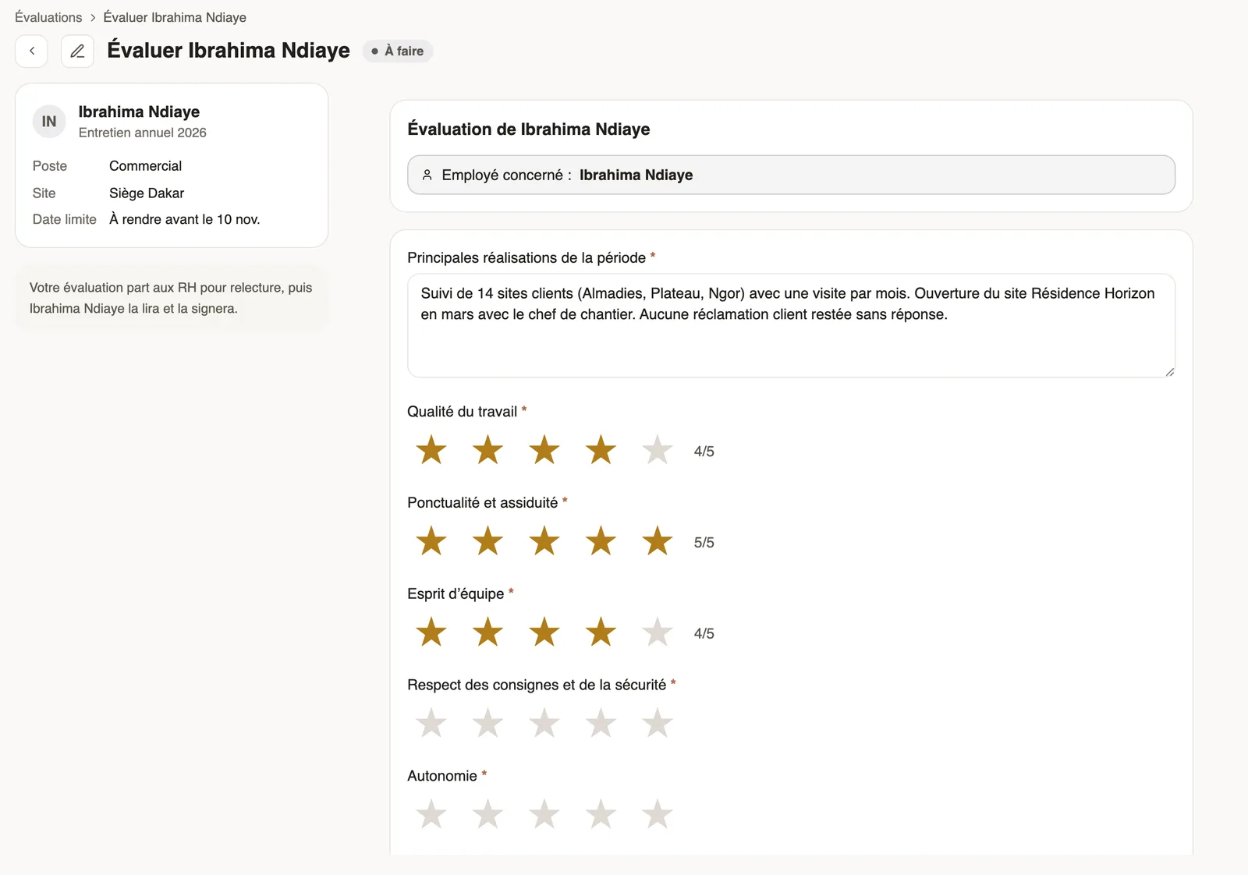1248x875 pixels.
Task: Rate Autonomie two stars
Action: tap(487, 815)
